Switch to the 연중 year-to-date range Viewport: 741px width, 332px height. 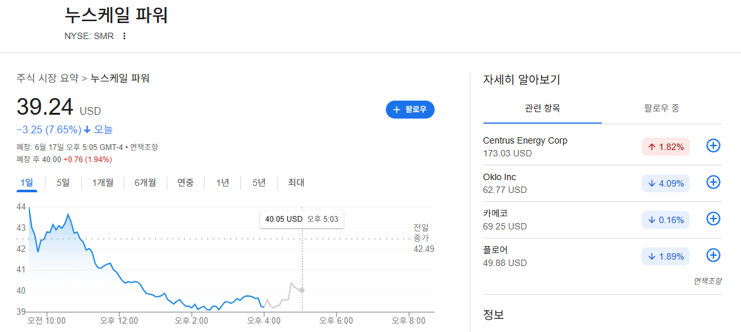(x=185, y=183)
